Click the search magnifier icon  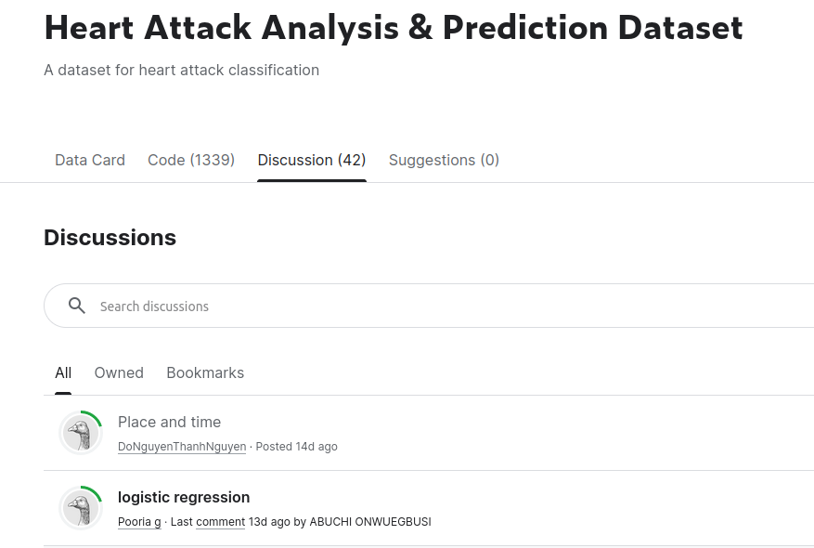point(77,306)
